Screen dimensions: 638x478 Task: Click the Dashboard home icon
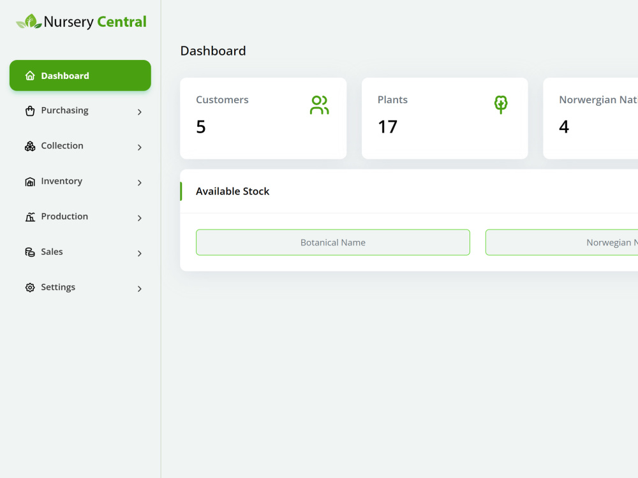tap(30, 76)
